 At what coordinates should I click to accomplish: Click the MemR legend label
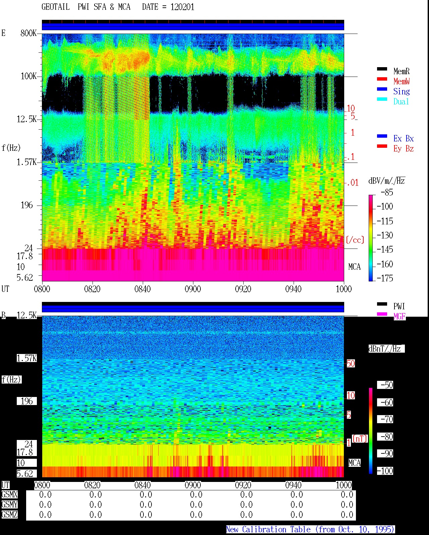coord(402,71)
